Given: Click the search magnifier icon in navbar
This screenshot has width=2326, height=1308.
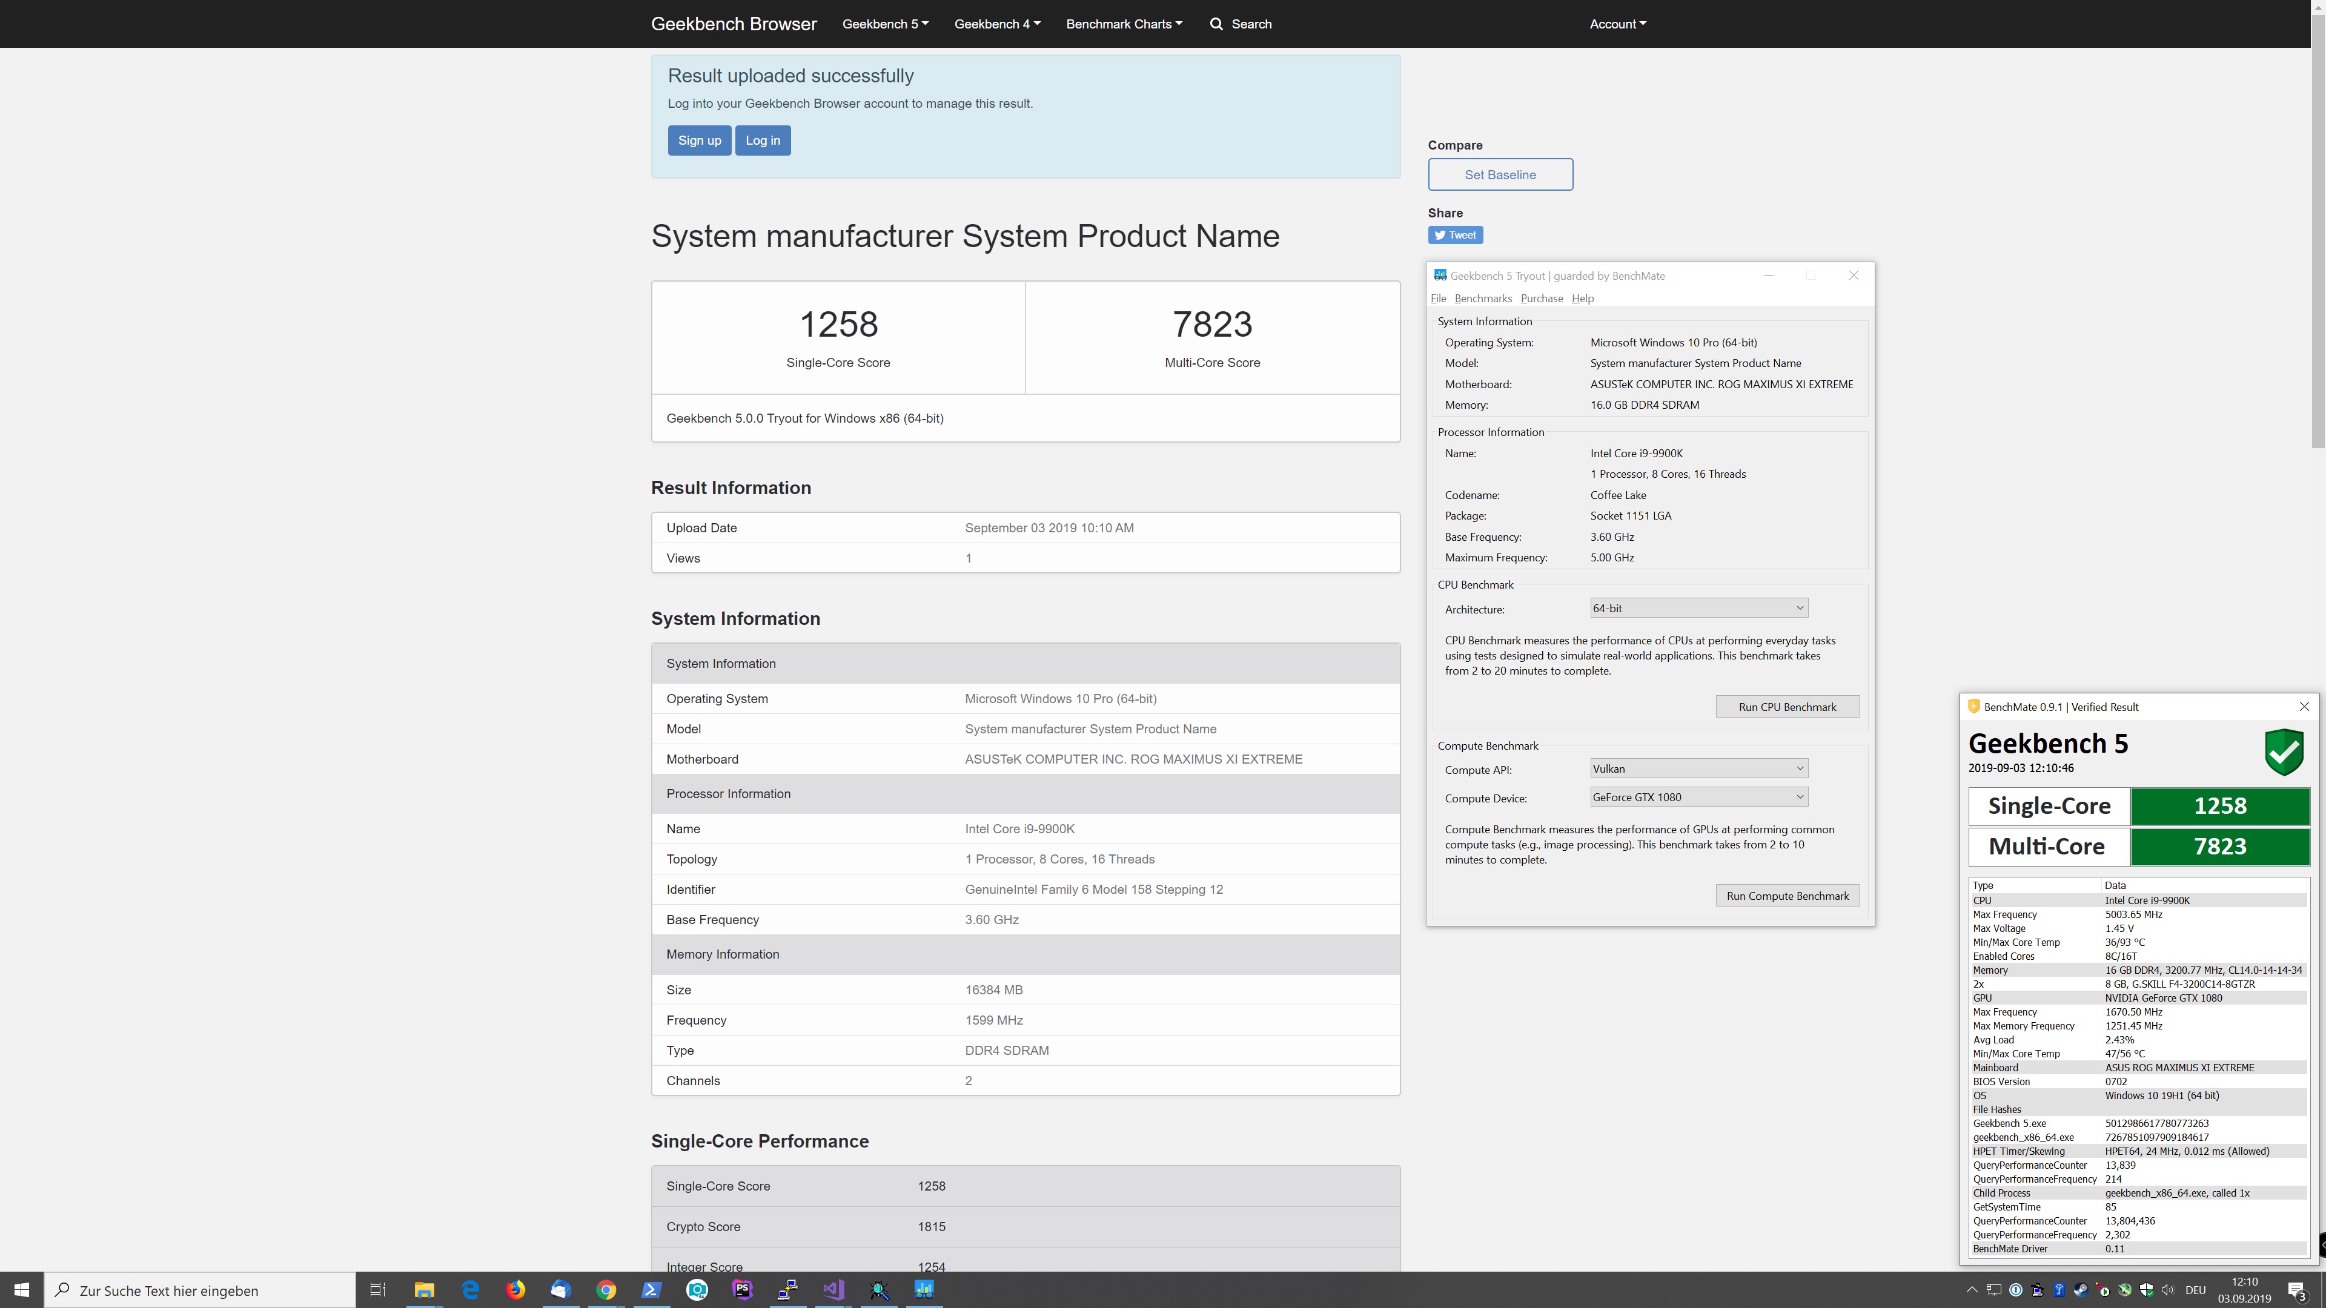Looking at the screenshot, I should [1216, 24].
